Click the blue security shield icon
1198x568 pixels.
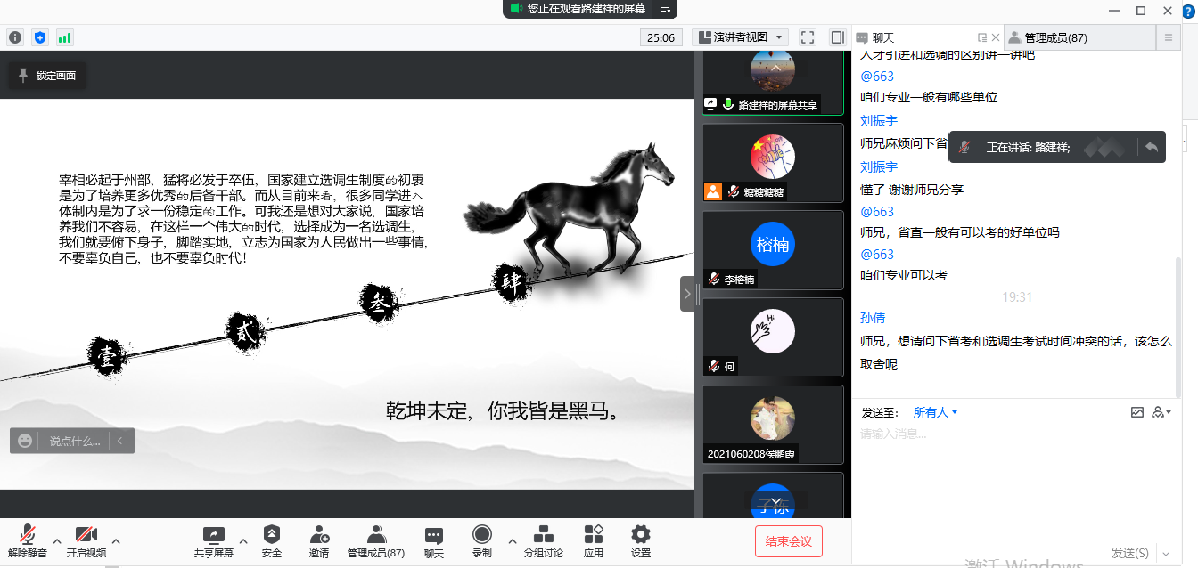pos(39,37)
